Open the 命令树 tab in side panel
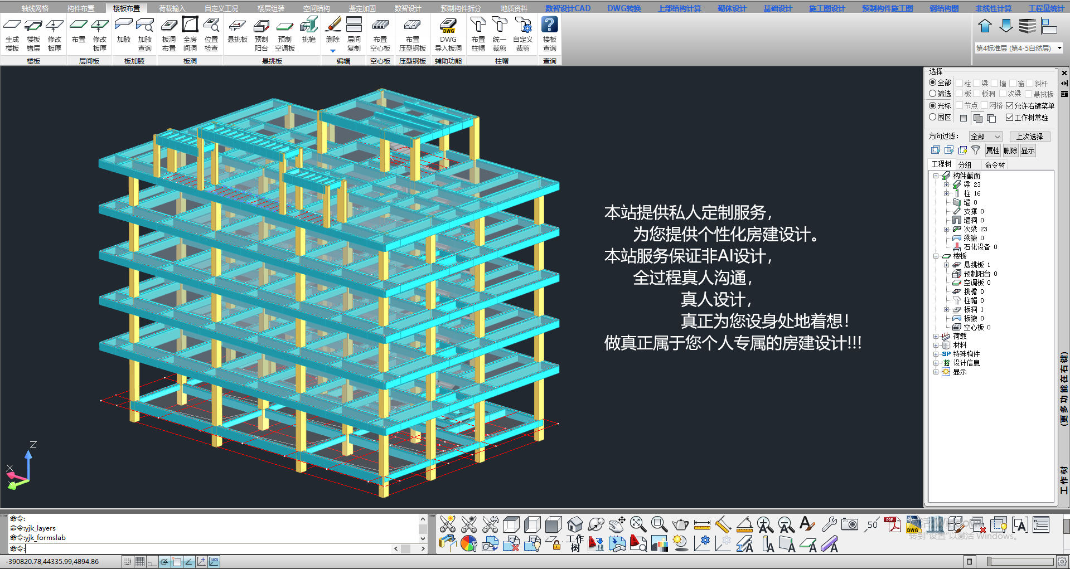Viewport: 1070px width, 569px height. tap(995, 165)
